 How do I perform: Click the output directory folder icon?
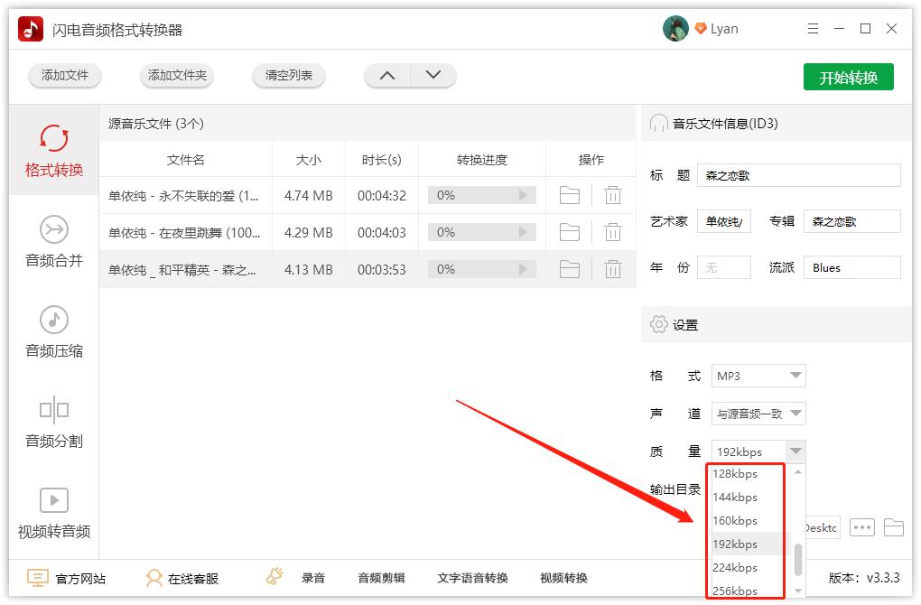[893, 528]
